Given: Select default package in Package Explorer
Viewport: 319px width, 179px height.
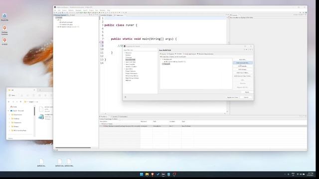Looking at the screenshot, I should tap(67, 22).
